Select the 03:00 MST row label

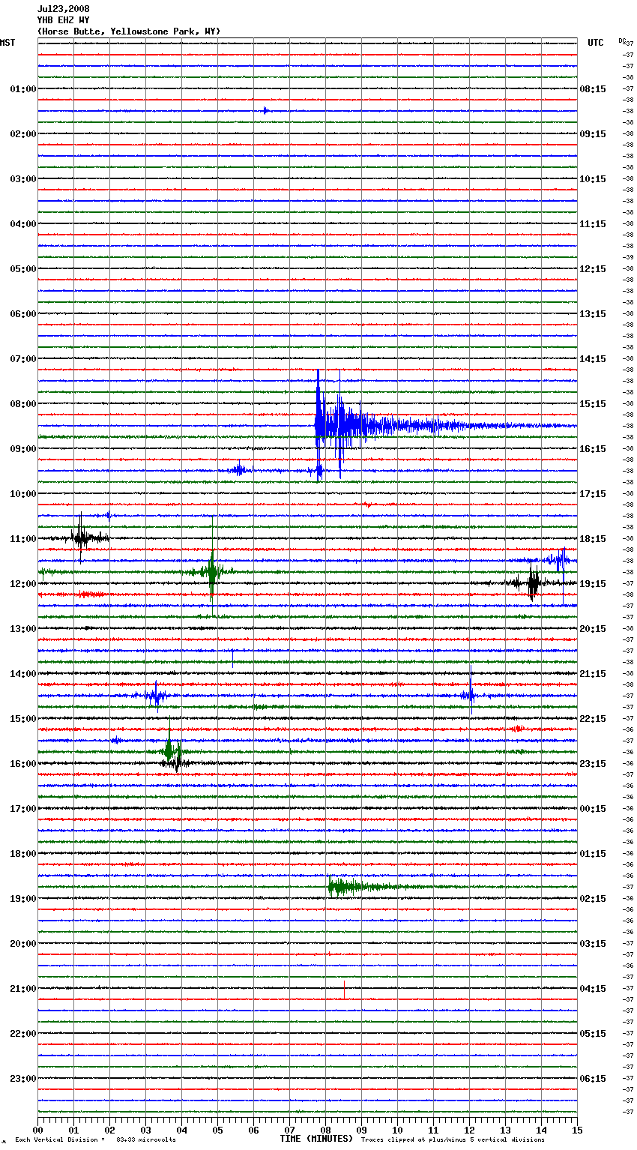[23, 179]
